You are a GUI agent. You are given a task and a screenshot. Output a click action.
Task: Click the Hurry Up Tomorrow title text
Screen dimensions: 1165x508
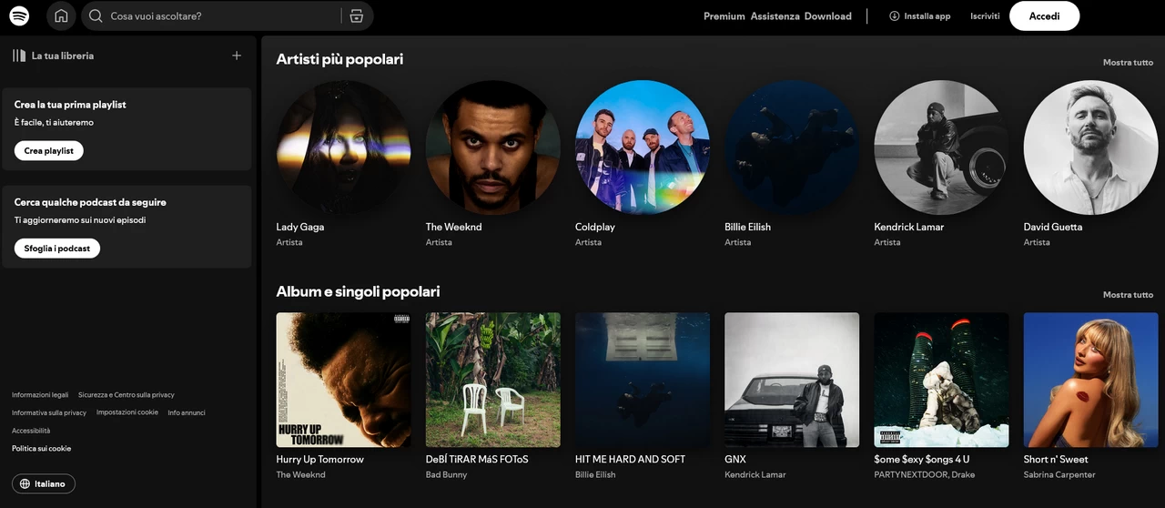pyautogui.click(x=320, y=459)
